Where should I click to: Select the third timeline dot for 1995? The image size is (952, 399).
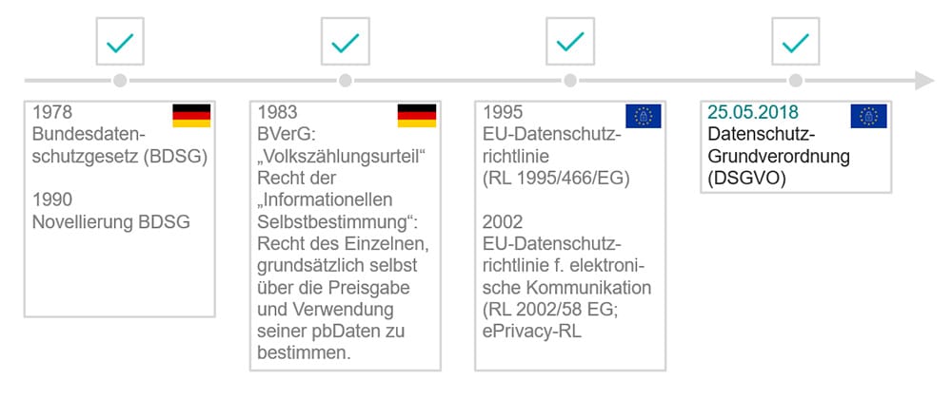(x=570, y=81)
